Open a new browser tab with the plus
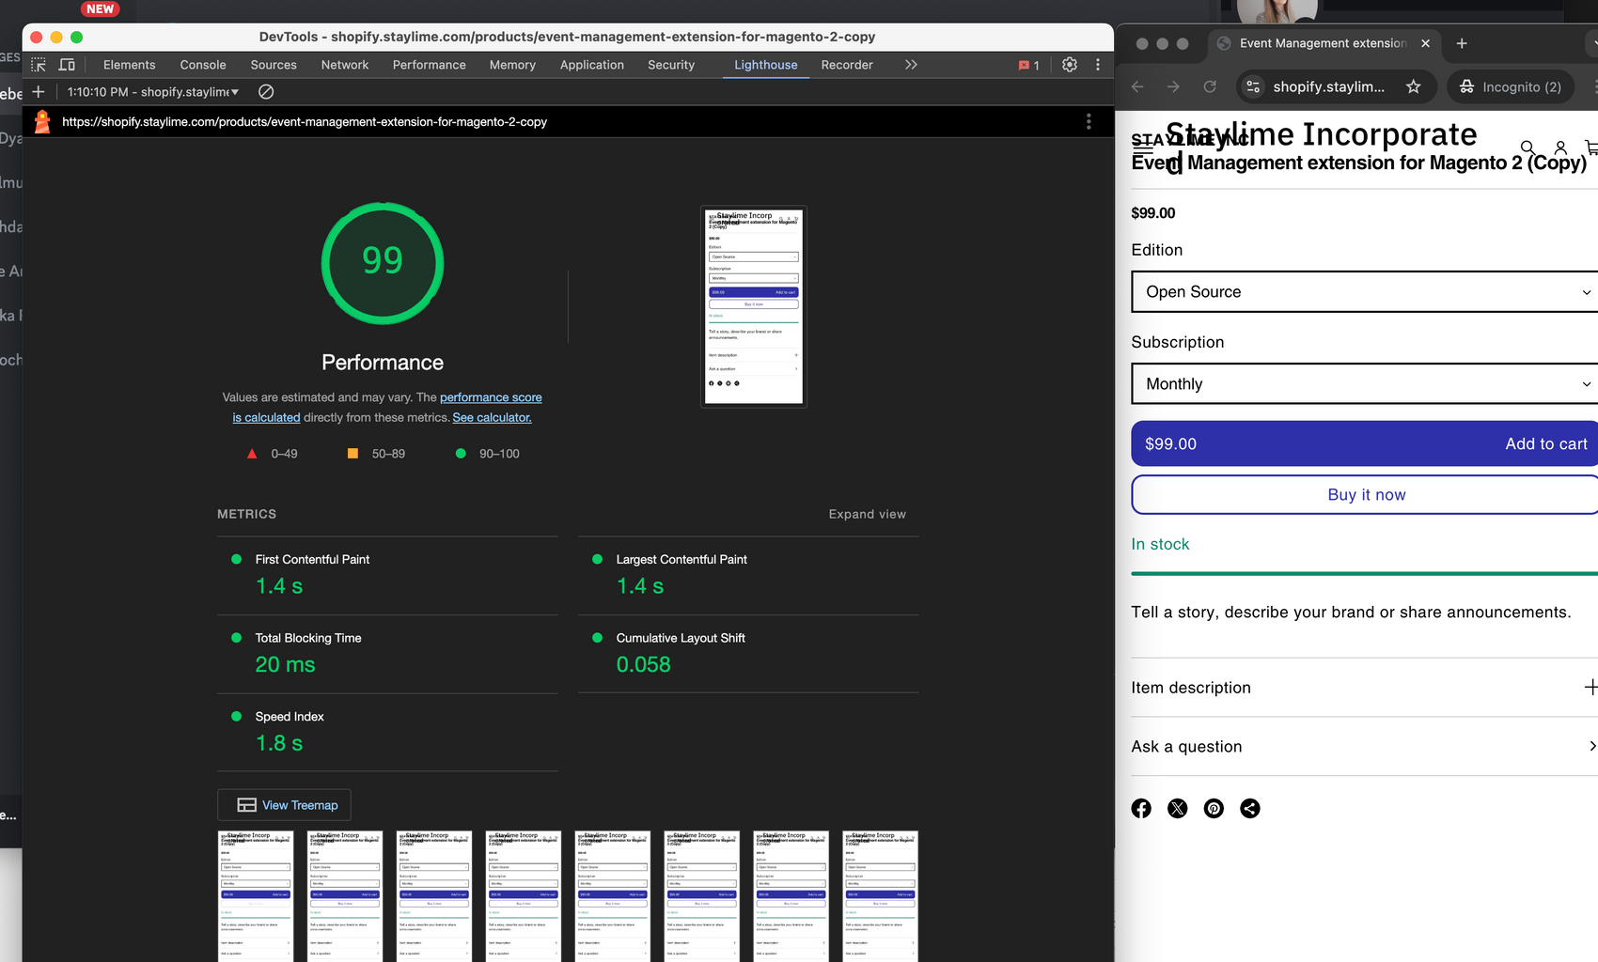This screenshot has width=1598, height=962. pos(1462,43)
